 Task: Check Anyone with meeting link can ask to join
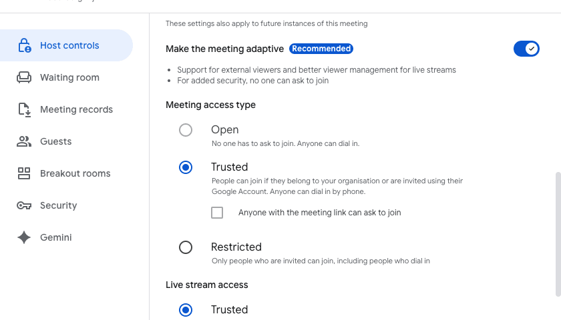click(x=217, y=213)
